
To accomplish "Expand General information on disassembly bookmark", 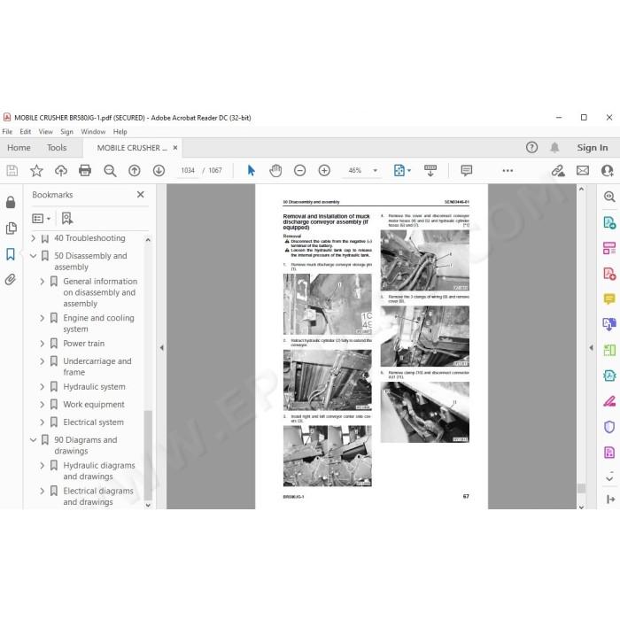I will click(43, 282).
